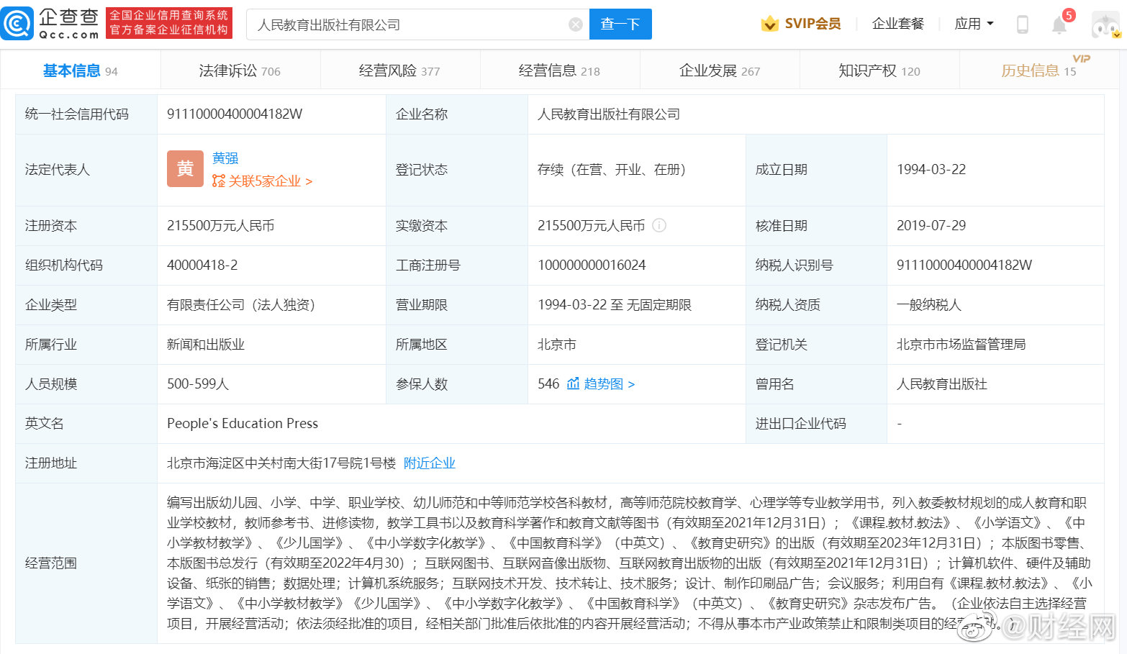This screenshot has height=654, width=1127.
Task: Open the 附近企业 link
Action: pos(430,463)
